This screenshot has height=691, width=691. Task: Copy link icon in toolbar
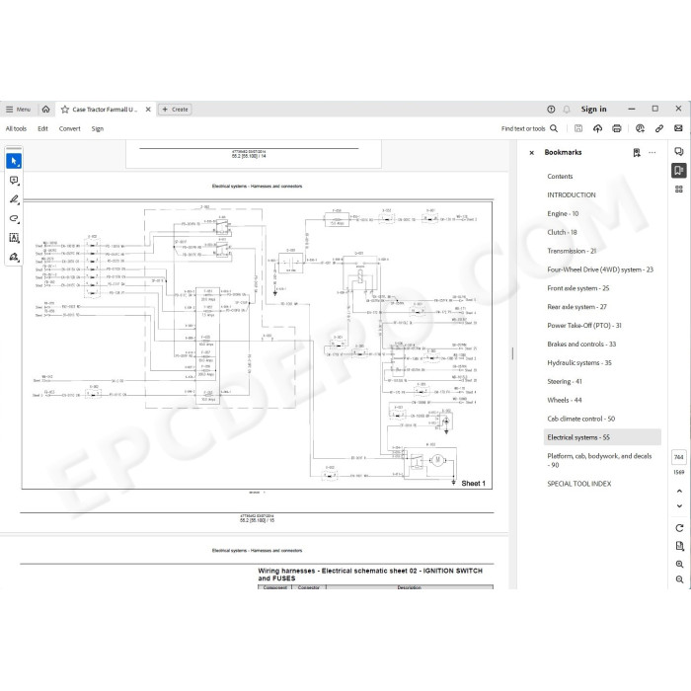click(x=659, y=128)
